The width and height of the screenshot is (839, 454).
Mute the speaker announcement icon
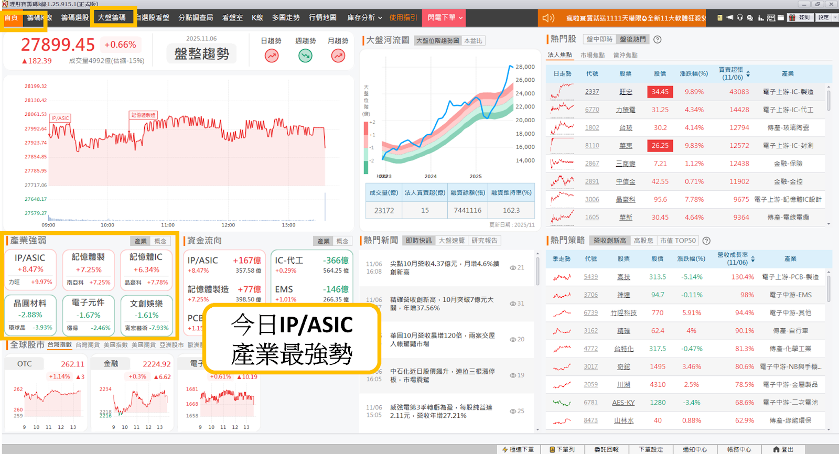coord(548,18)
